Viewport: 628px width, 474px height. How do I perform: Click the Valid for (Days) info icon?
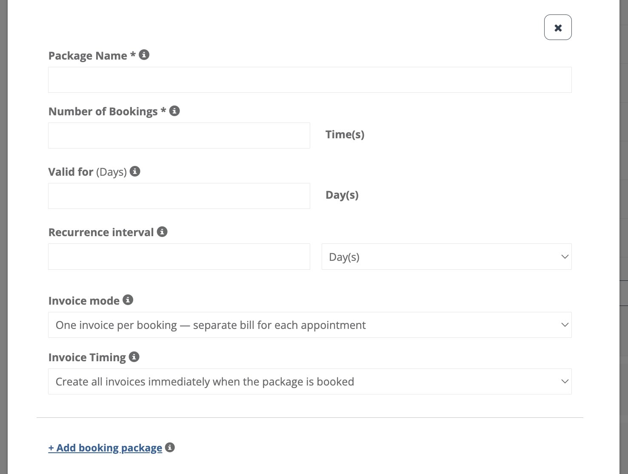pos(135,171)
